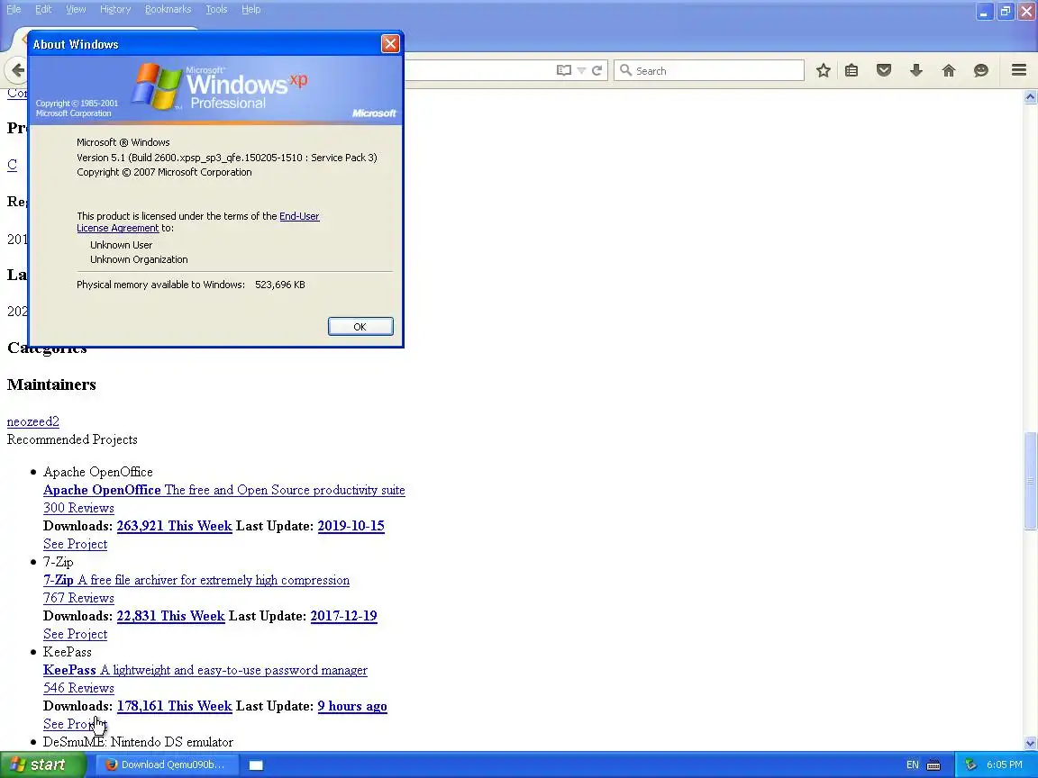Switch to Download Qemu090b taskbar item
Viewport: 1038px width, 778px height.
(166, 764)
